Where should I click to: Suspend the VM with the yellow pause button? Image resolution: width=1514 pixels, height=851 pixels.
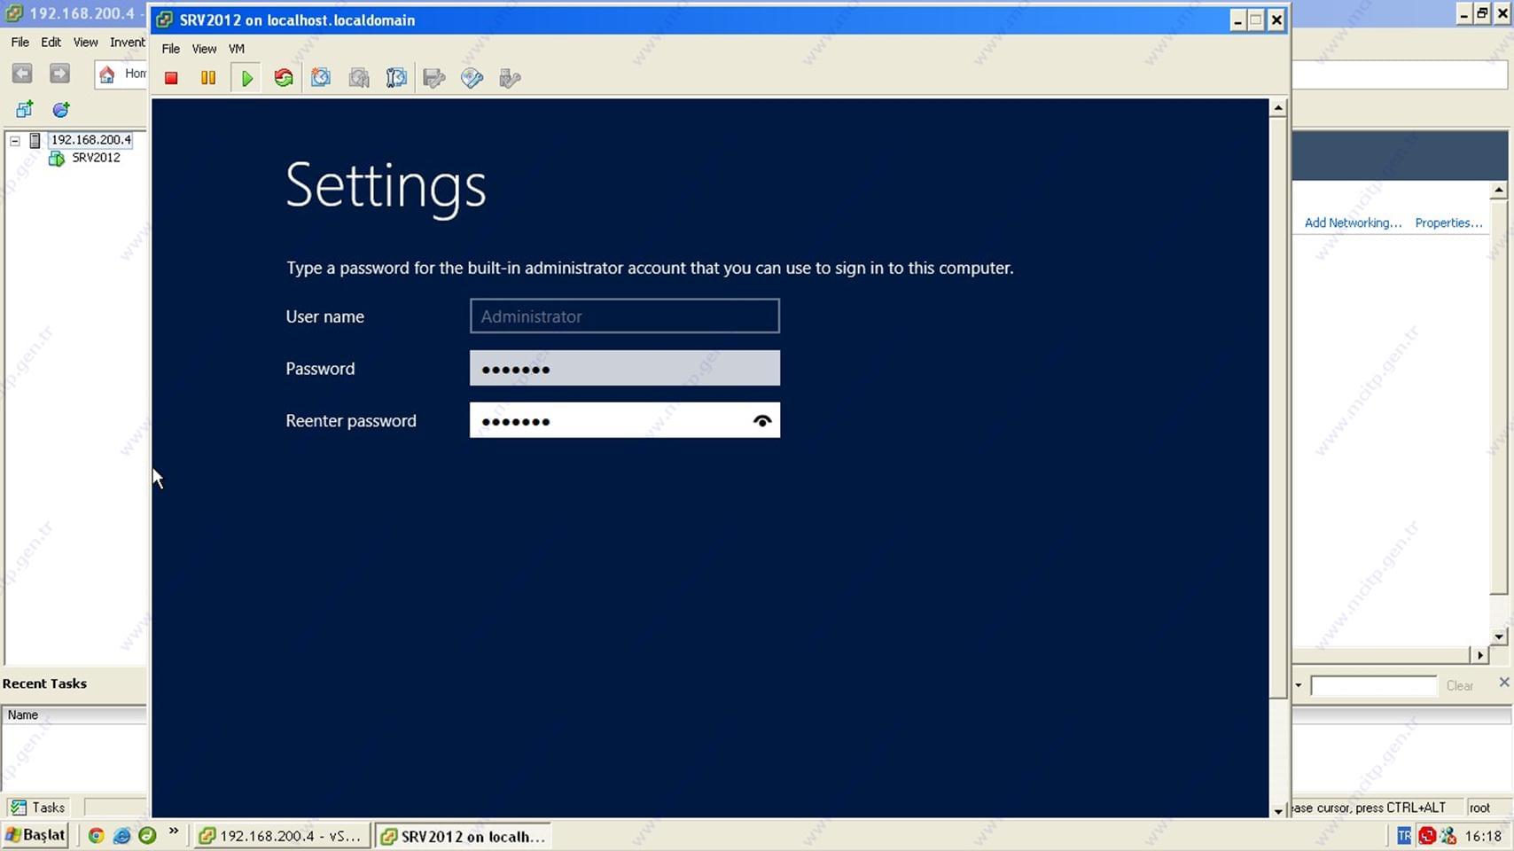coord(208,78)
